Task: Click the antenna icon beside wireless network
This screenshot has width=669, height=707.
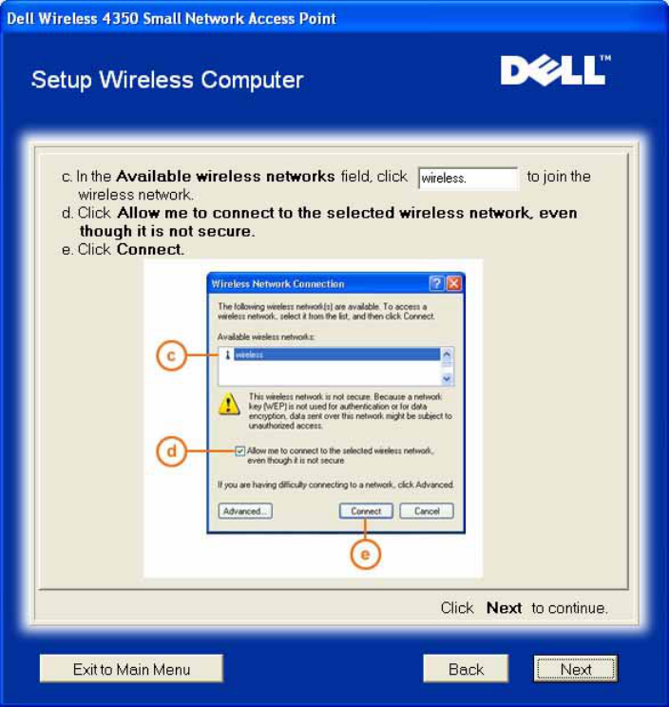Action: [228, 354]
